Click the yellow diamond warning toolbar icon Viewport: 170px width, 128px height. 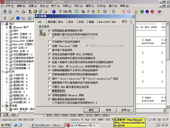click(88, 11)
